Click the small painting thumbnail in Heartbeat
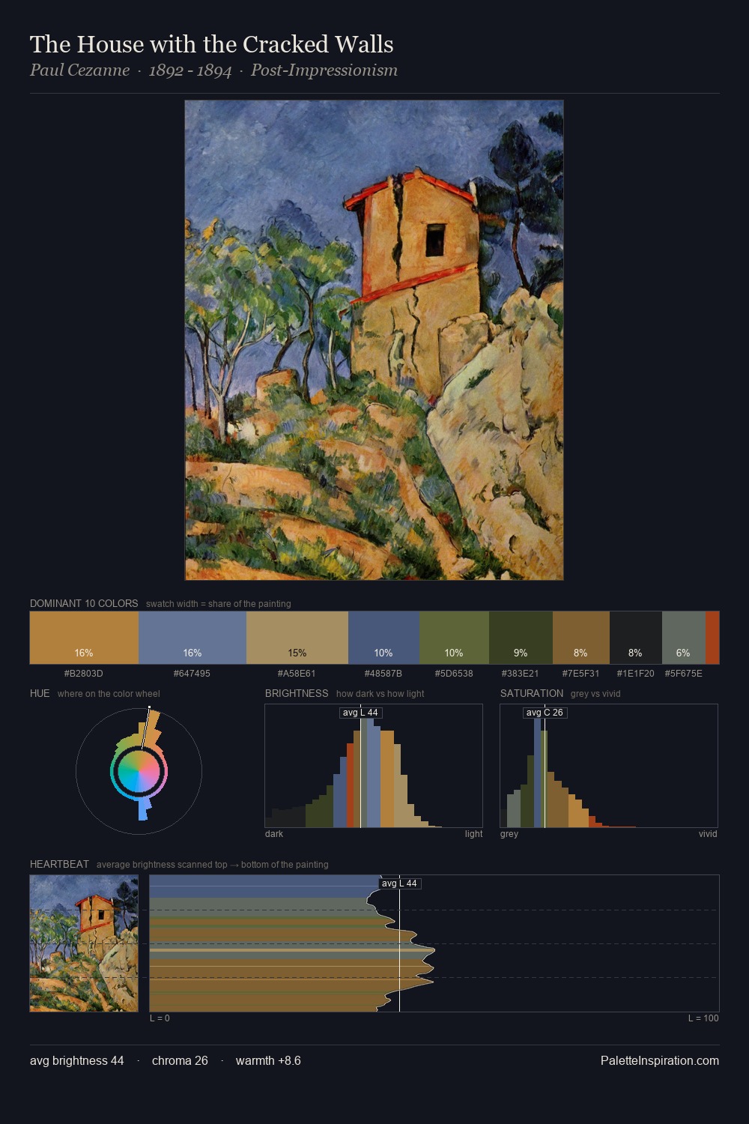Screen dimensions: 749x1124 84,943
